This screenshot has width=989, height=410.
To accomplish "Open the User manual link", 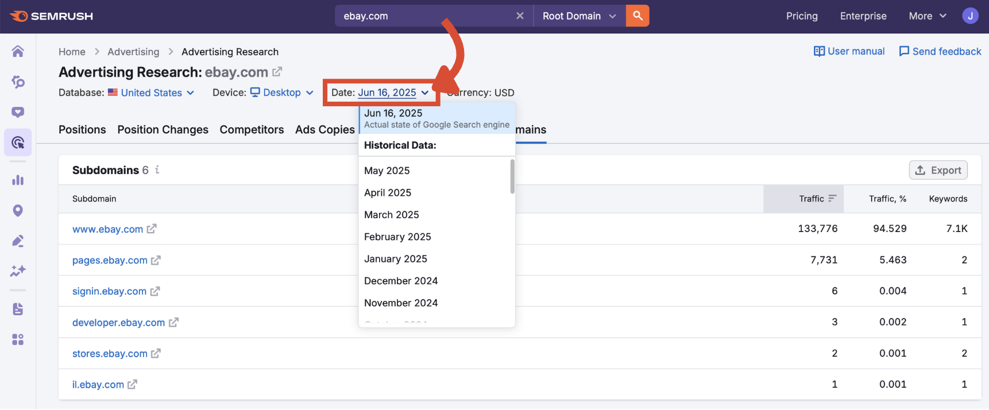I will tap(849, 52).
